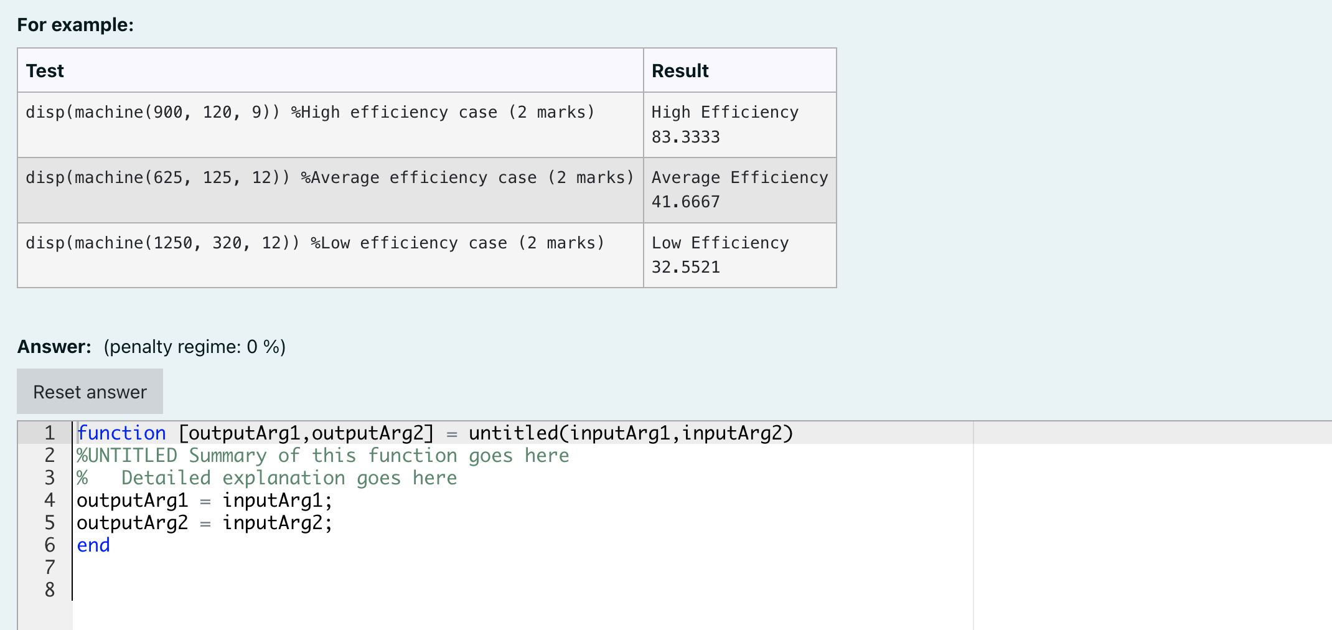Click line number 4 in the gutter
This screenshot has width=1332, height=630.
coord(49,500)
